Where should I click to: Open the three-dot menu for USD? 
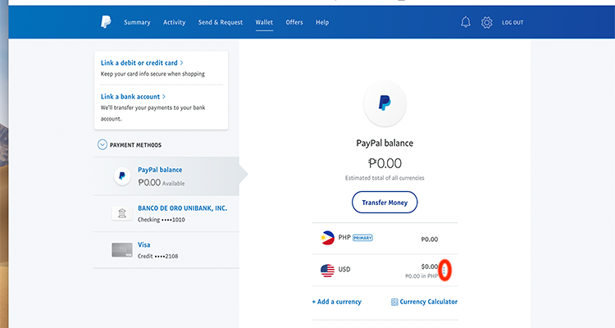tap(444, 270)
